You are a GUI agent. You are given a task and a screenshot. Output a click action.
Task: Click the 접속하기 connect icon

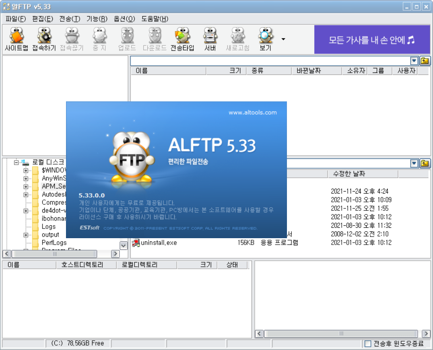click(44, 39)
